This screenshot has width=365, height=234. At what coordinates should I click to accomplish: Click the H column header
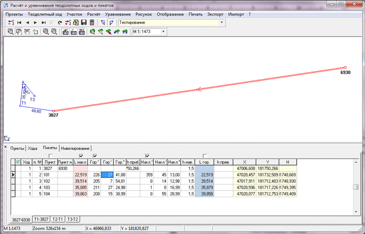tap(288, 162)
